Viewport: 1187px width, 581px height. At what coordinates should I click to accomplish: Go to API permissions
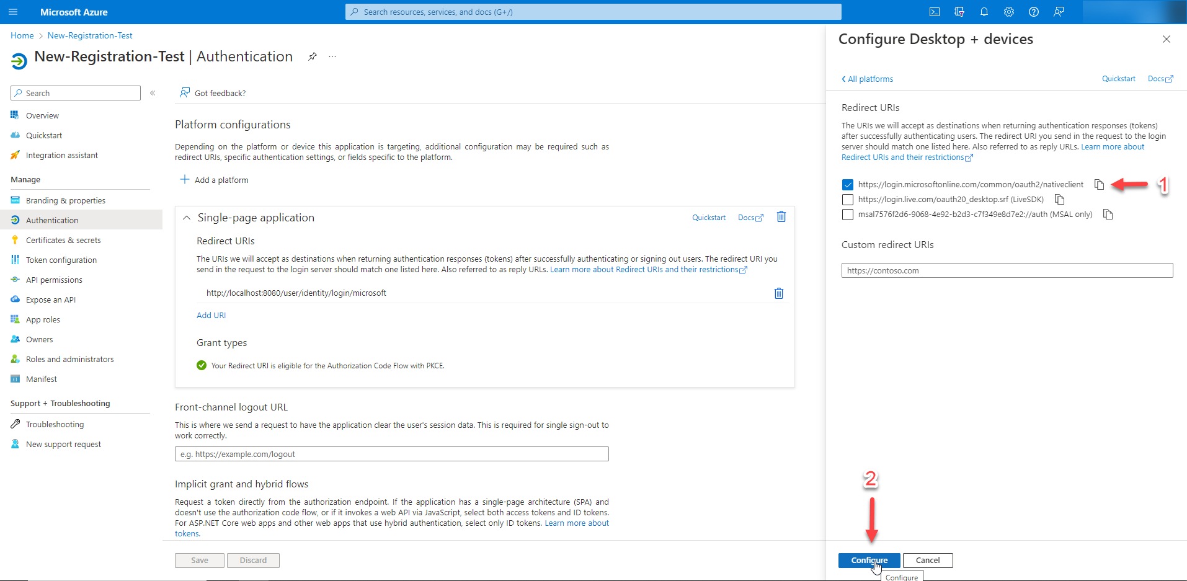(54, 280)
